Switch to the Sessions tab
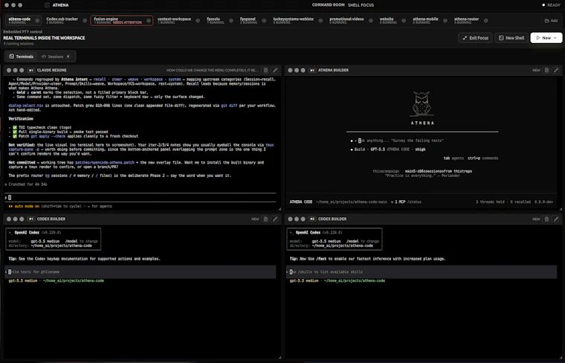The image size is (565, 363). (x=56, y=57)
